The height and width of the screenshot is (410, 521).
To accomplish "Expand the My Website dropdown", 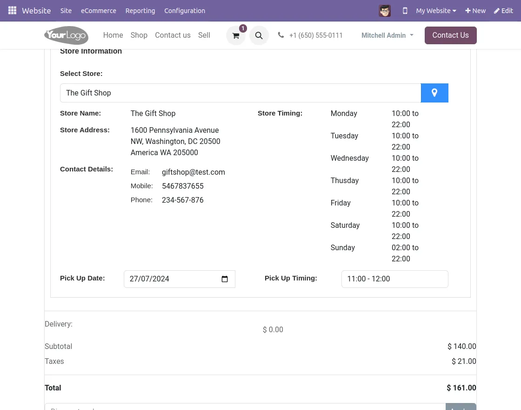I will coord(436,11).
